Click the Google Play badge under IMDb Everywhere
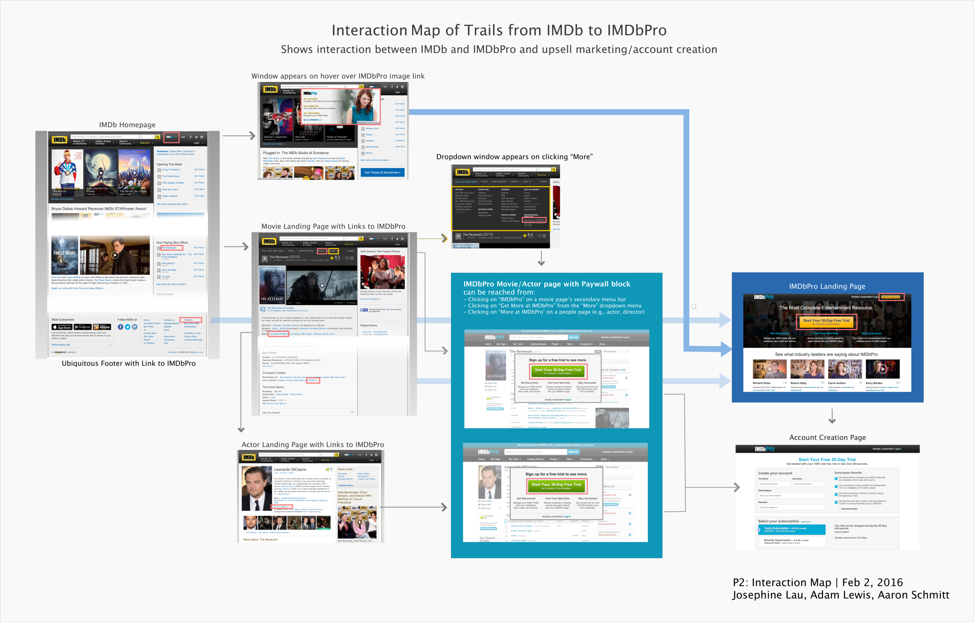The height and width of the screenshot is (622, 974). coord(83,327)
